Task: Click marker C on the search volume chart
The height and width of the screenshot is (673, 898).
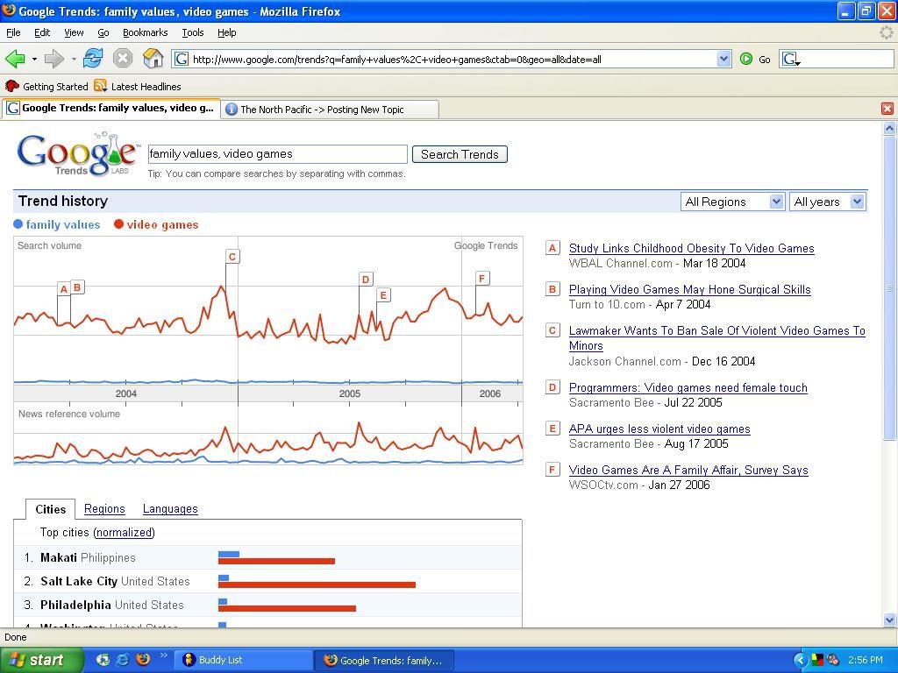Action: click(232, 257)
